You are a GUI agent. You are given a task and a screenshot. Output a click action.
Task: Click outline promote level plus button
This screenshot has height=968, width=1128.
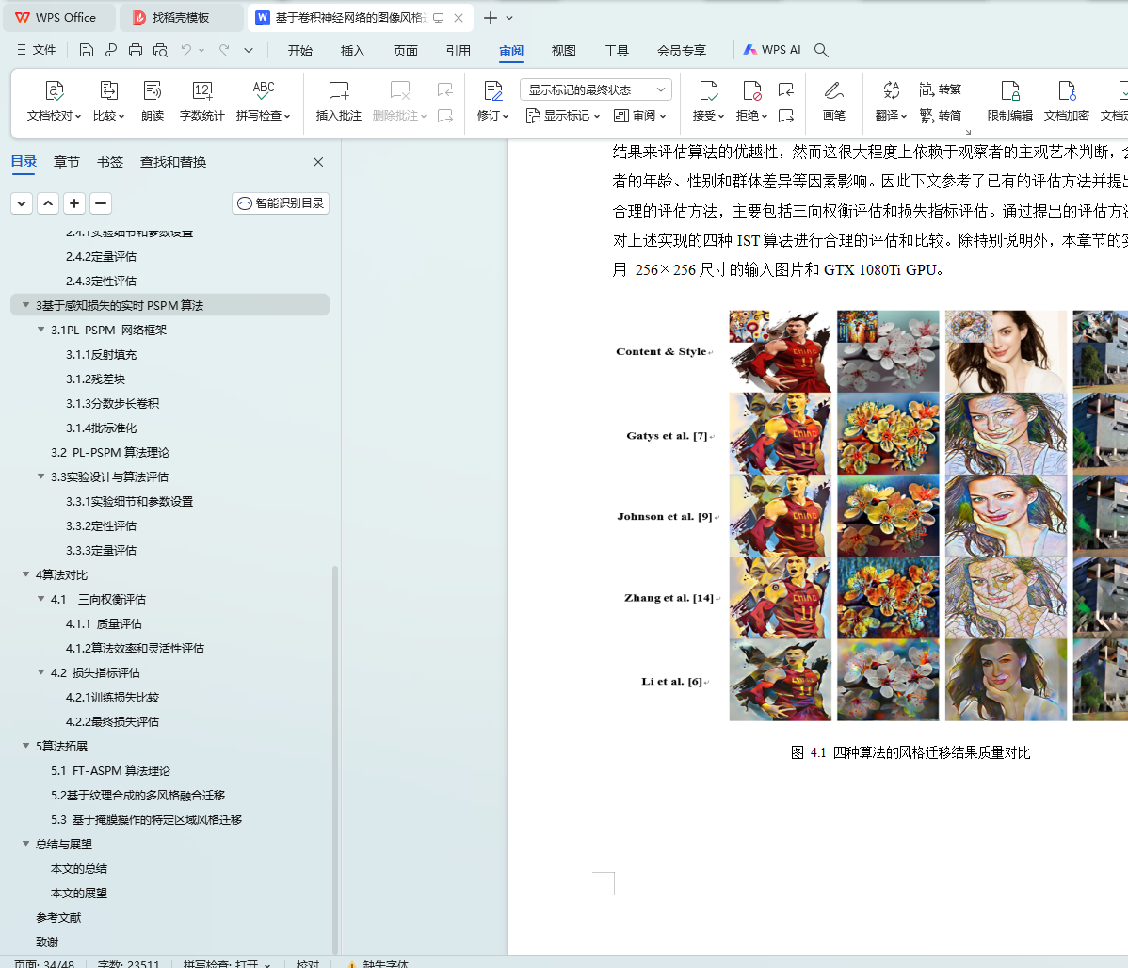click(74, 203)
